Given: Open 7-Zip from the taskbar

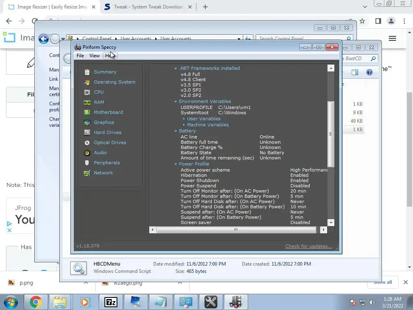Looking at the screenshot, I should click(111, 302).
